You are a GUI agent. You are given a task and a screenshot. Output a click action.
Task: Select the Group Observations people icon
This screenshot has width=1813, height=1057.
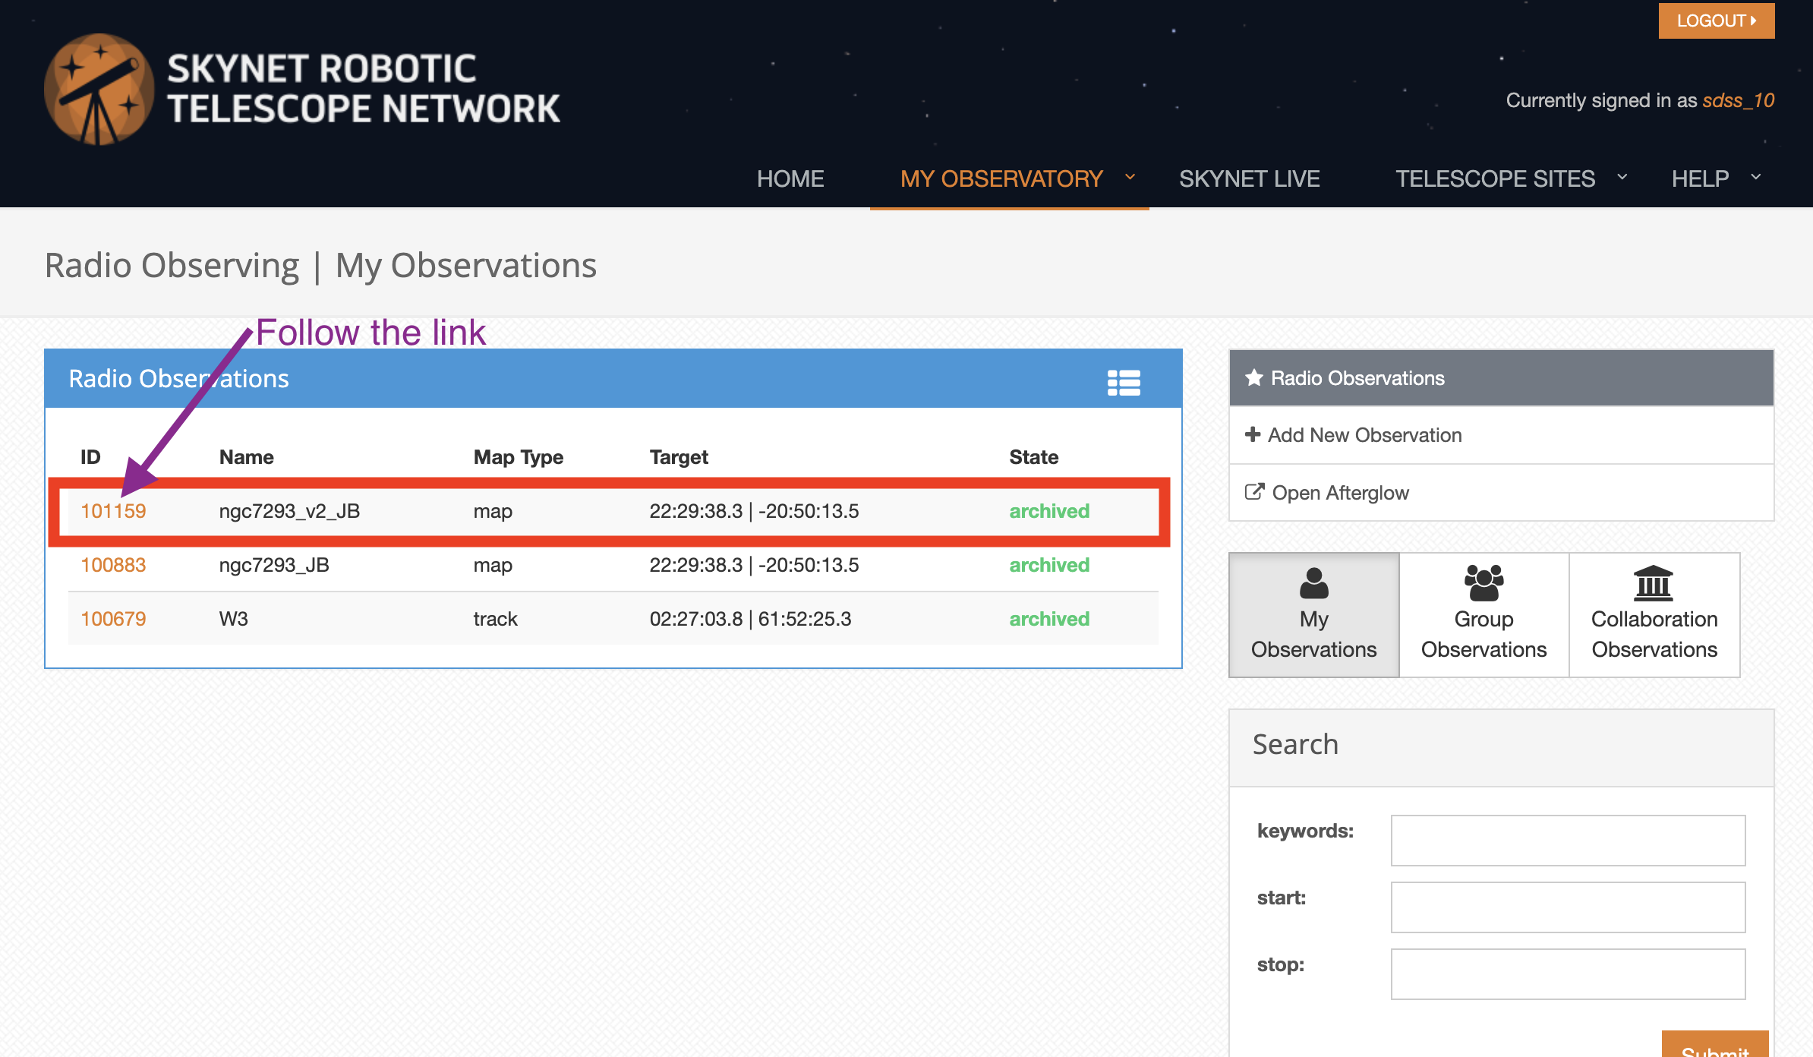[x=1484, y=582]
